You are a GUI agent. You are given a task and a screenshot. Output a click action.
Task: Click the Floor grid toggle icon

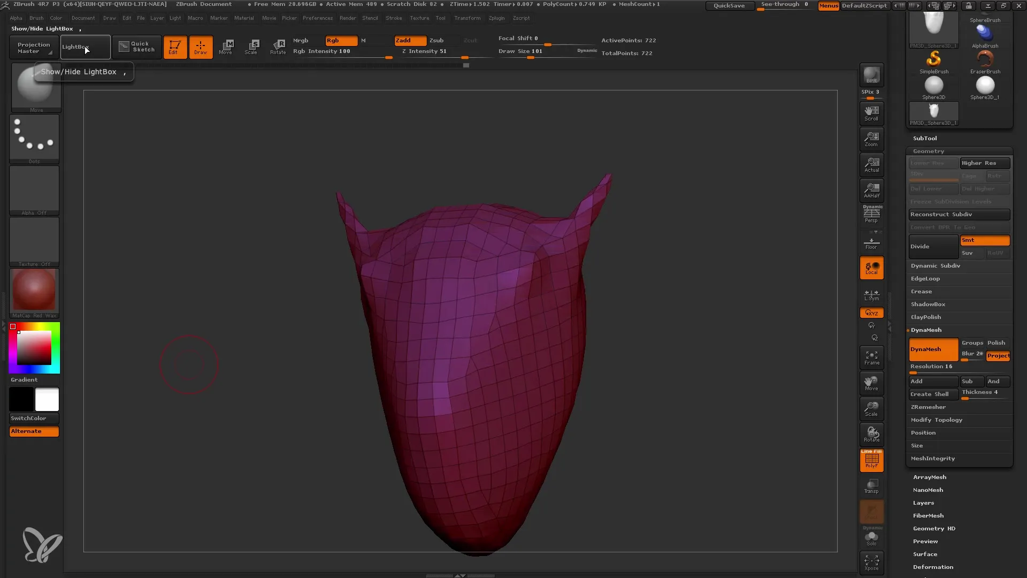click(x=872, y=245)
